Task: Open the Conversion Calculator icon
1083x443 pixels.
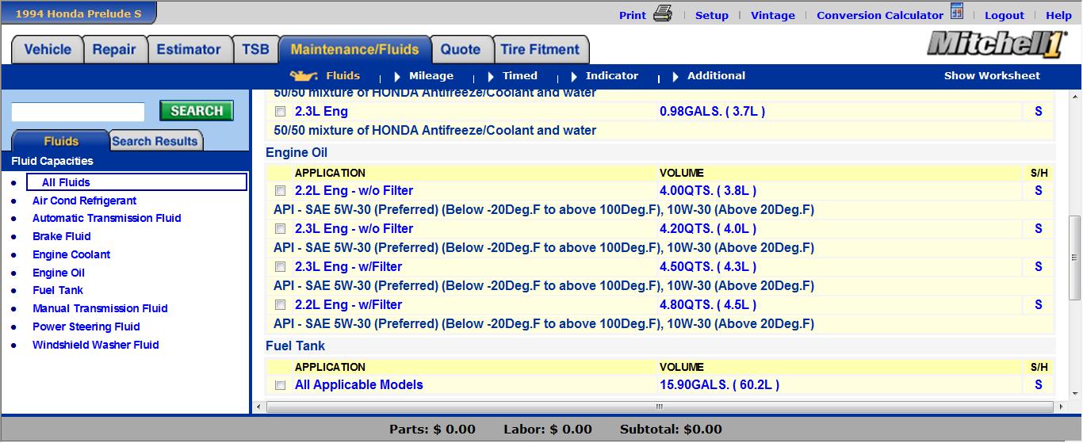Action: click(957, 12)
